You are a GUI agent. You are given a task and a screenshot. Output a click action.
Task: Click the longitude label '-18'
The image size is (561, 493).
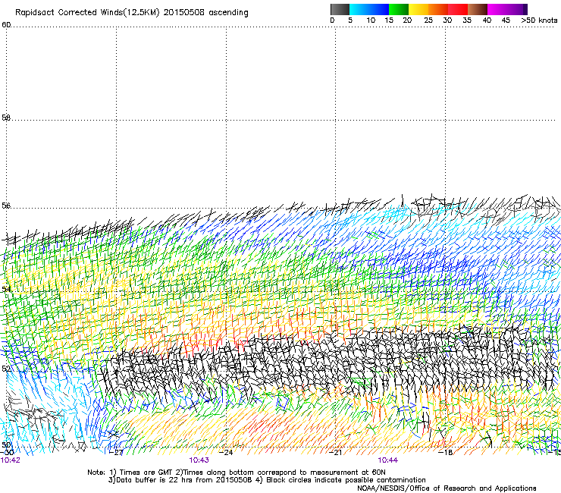point(446,453)
